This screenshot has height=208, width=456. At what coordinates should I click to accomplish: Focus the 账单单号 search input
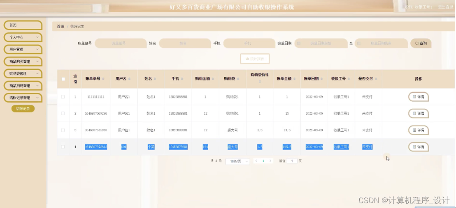pos(121,43)
